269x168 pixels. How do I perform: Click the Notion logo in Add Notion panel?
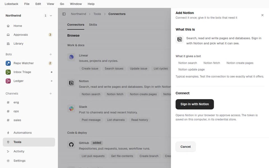(180, 39)
